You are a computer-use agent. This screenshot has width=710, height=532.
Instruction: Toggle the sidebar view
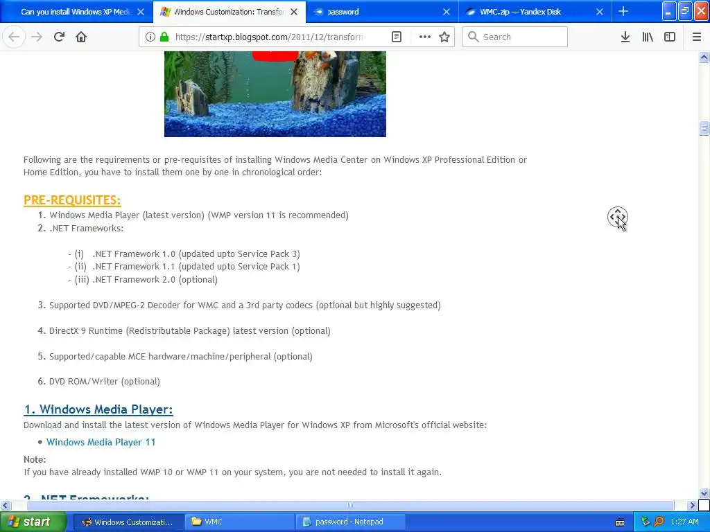(x=670, y=37)
